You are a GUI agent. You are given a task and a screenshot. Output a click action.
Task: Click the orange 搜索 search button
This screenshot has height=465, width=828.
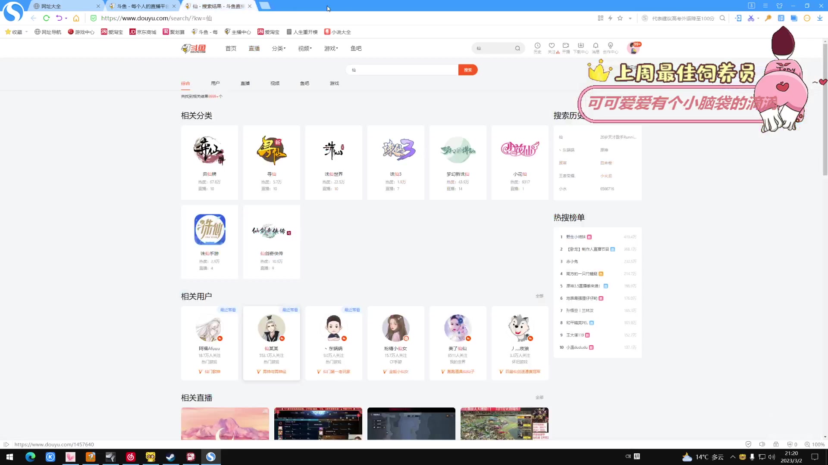(x=468, y=70)
